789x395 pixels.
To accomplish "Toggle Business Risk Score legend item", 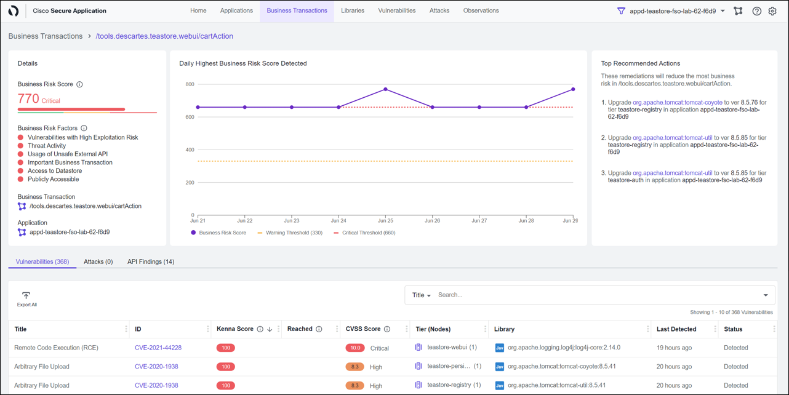I will 218,233.
